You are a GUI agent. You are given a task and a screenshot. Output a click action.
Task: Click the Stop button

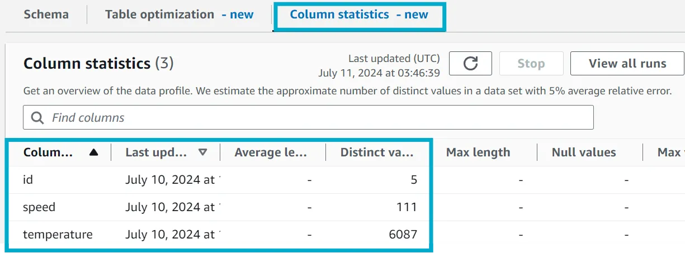point(531,63)
